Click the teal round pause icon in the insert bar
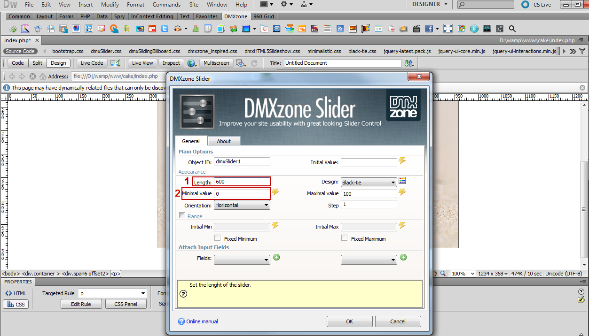This screenshot has width=589, height=336. point(474,29)
